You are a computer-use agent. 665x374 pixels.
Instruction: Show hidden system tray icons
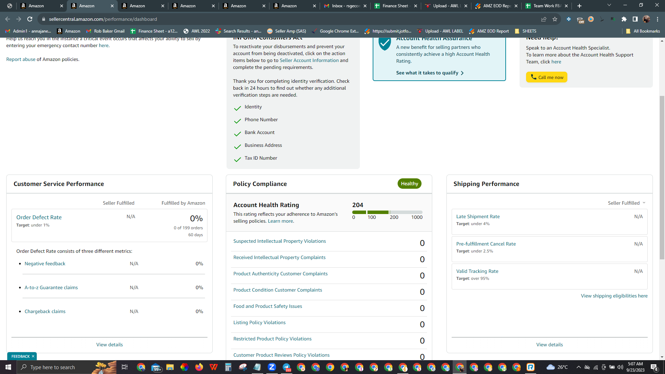tap(578, 367)
